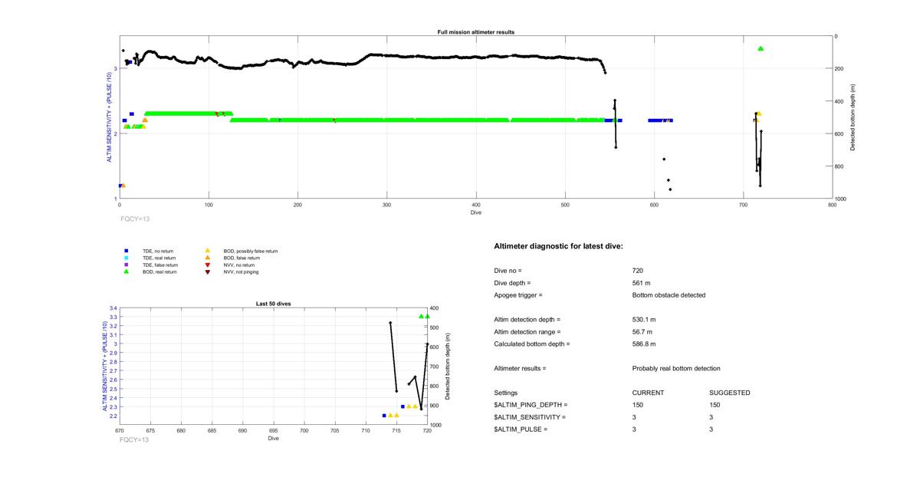The image size is (920, 477).
Task: Click the 'FQCY=13' note under the full mission plot
Action: pos(134,219)
